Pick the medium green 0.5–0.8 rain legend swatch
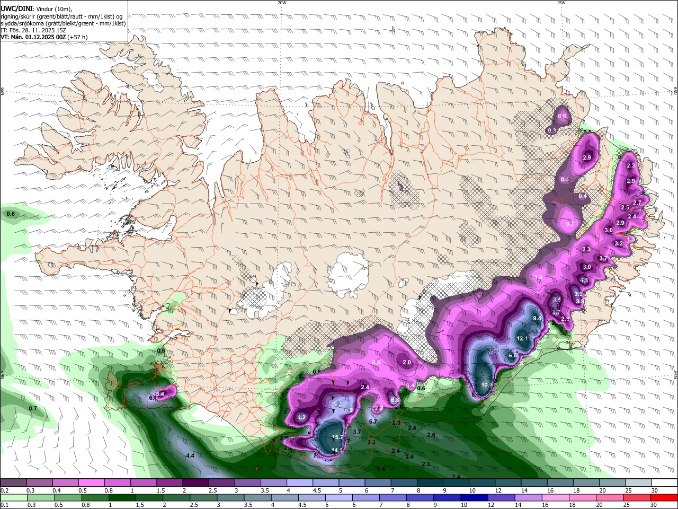Image resolution: width=678 pixels, height=509 pixels. pyautogui.click(x=68, y=497)
